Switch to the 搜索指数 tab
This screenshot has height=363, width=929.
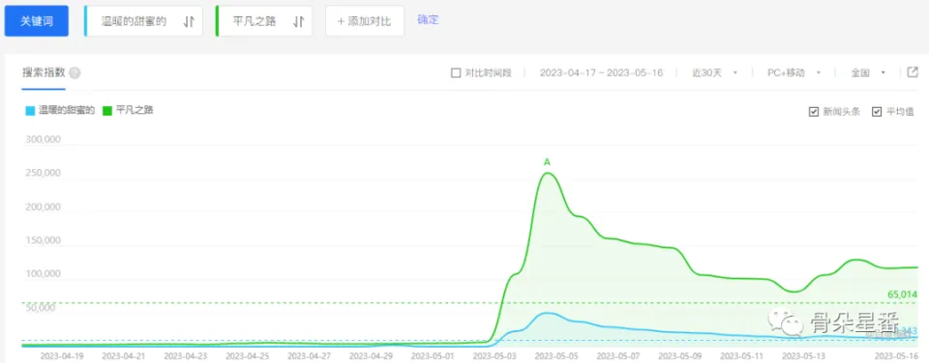(44, 72)
